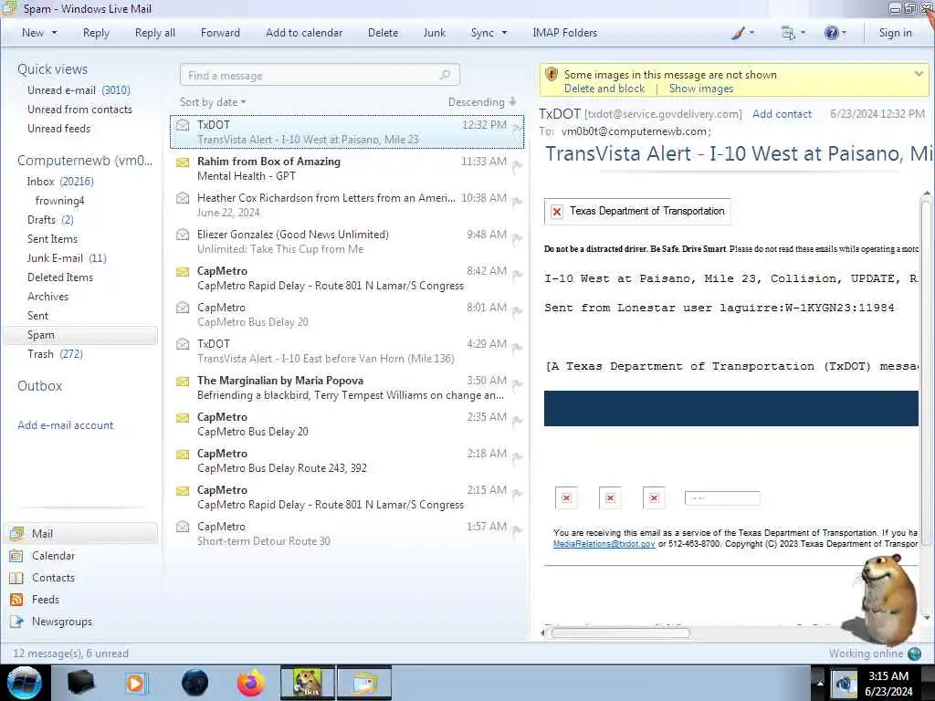Click the Working online globe icon
The height and width of the screenshot is (701, 935).
point(914,654)
